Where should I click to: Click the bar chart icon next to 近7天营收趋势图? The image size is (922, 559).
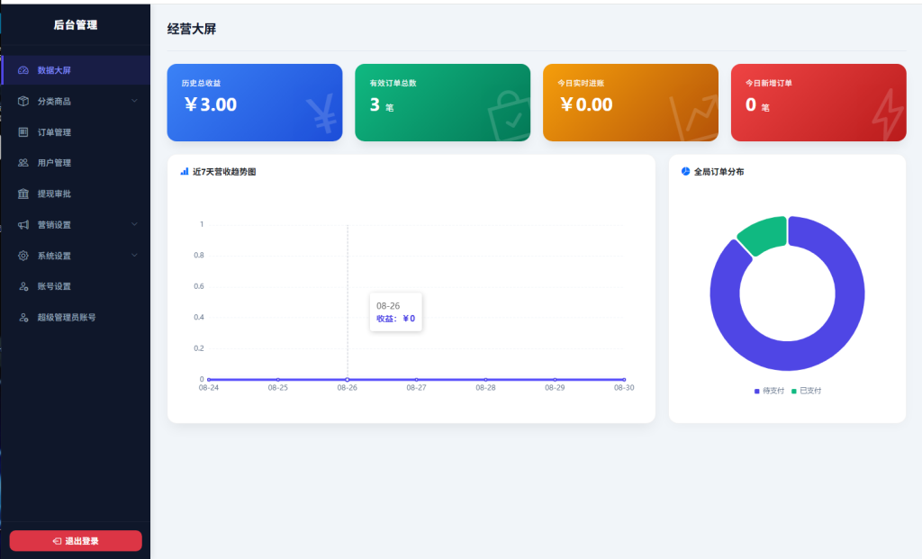pos(184,172)
